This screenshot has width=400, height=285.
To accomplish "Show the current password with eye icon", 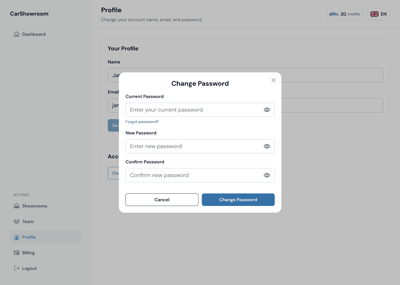I will coord(267,110).
